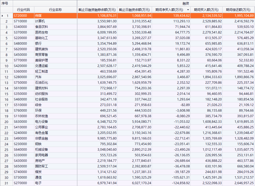Viewport: 255px width, 186px height.
Task: Sort by 行业代码 column header
Action: pos(23,10)
